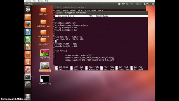Viewport: 179px width, 101px height.
Task: Click the nano 'Read File' shortcut
Action: click(92, 67)
